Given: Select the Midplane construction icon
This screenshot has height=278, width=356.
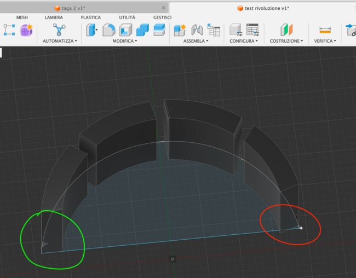Looking at the screenshot, I should pyautogui.click(x=288, y=30).
